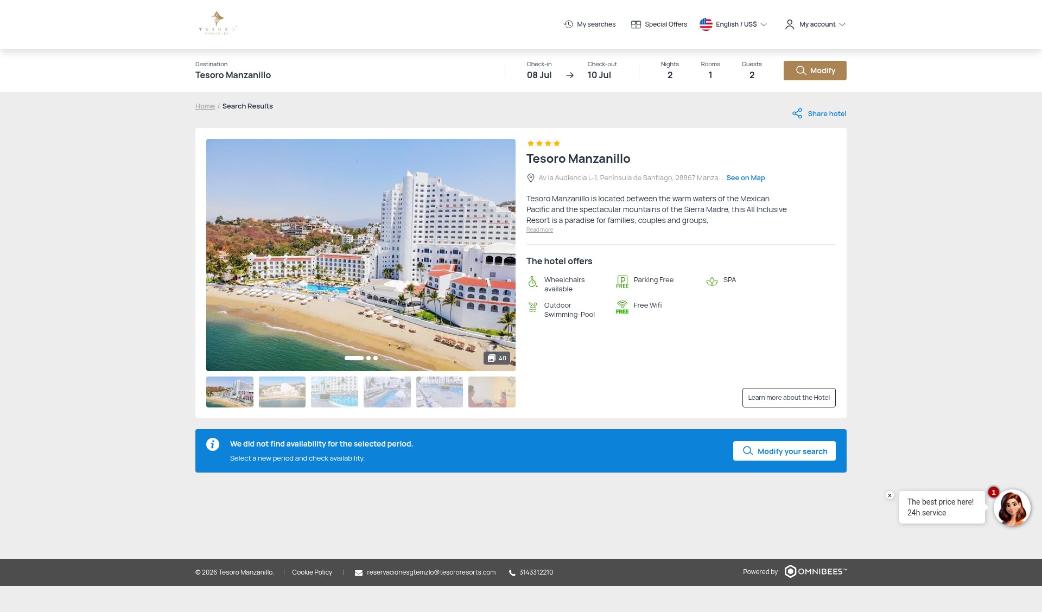
Task: Click the phone number 3143312210
Action: coord(536,572)
